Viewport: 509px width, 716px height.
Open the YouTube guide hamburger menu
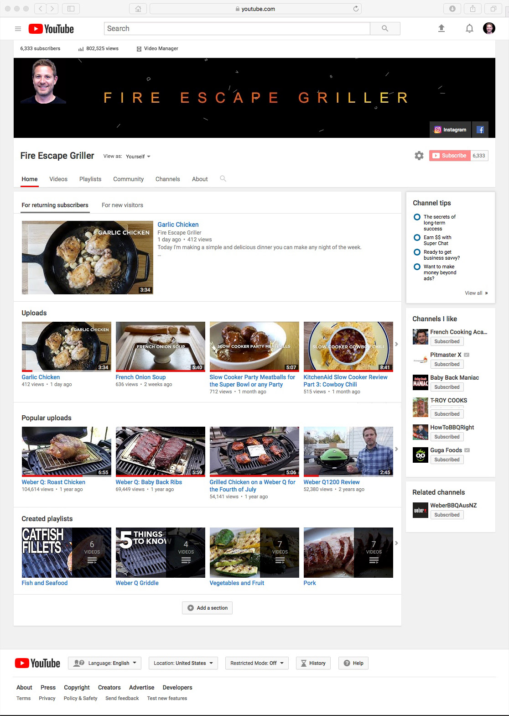pyautogui.click(x=18, y=29)
